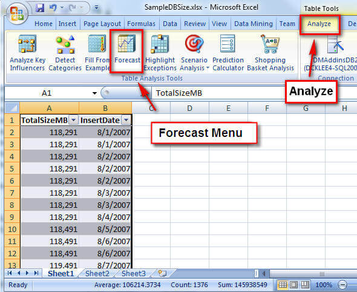This screenshot has width=357, height=292.
Task: Run Analyze Key Influencers tool
Action: pos(28,53)
